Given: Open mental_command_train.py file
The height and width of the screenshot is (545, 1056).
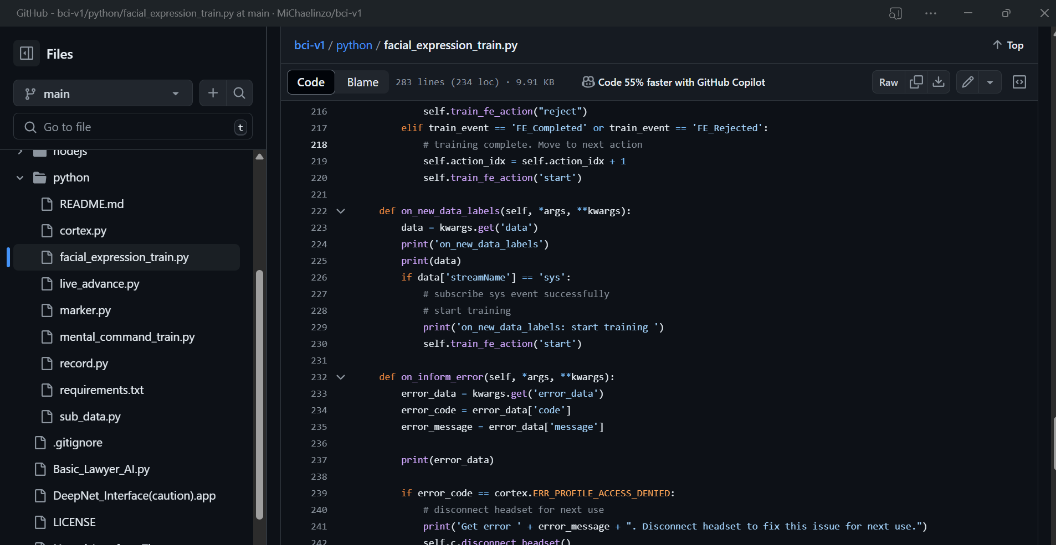Looking at the screenshot, I should 127,337.
